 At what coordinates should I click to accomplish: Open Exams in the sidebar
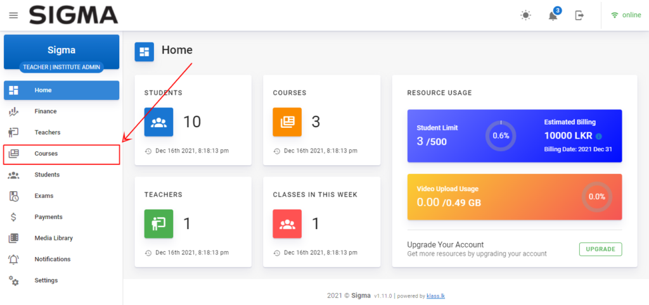tap(61, 196)
